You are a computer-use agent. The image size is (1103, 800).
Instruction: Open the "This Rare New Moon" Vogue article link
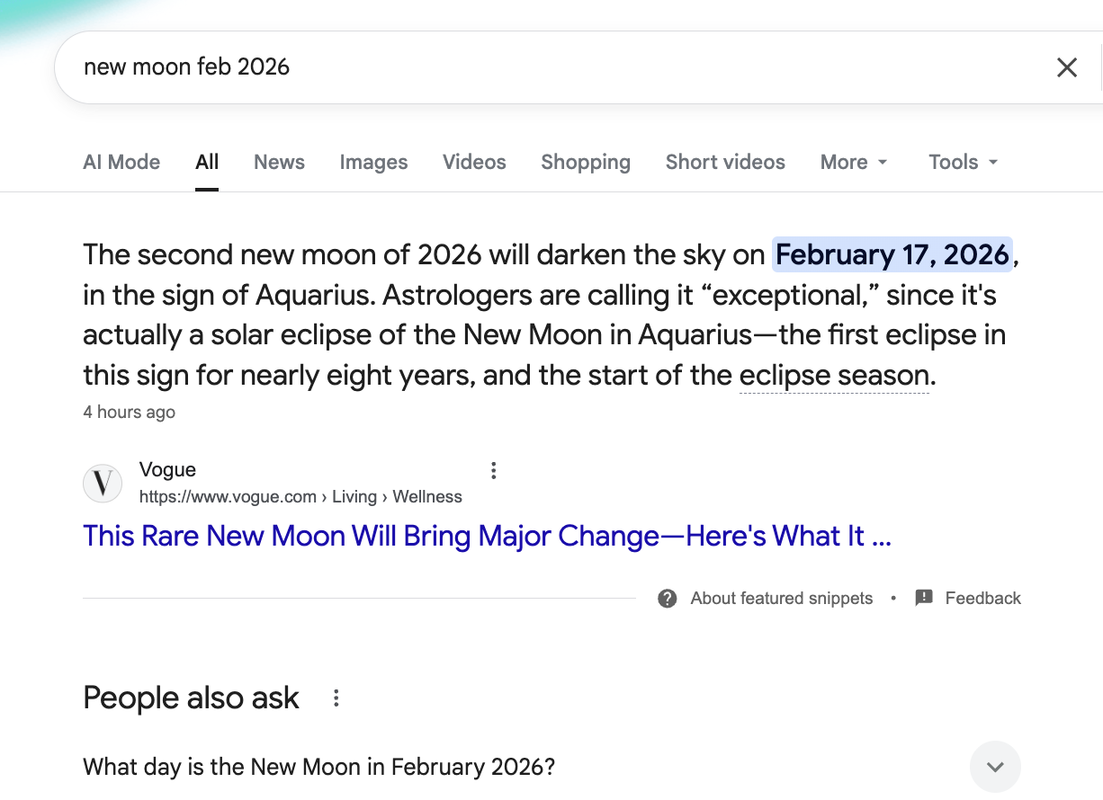tap(487, 537)
